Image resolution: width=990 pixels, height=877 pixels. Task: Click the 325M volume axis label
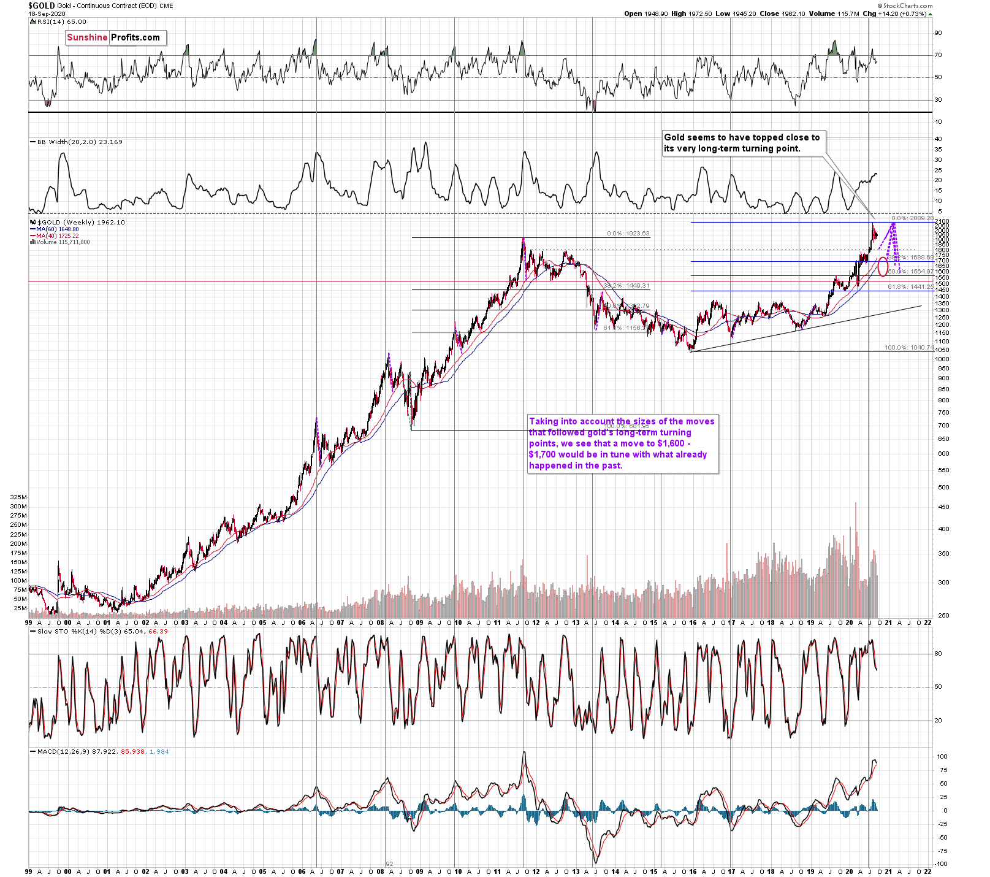[x=18, y=497]
